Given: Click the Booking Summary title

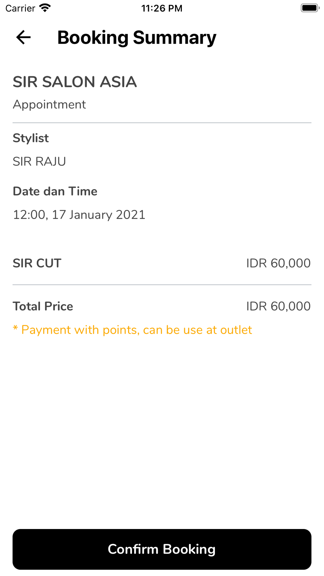Looking at the screenshot, I should [x=137, y=38].
